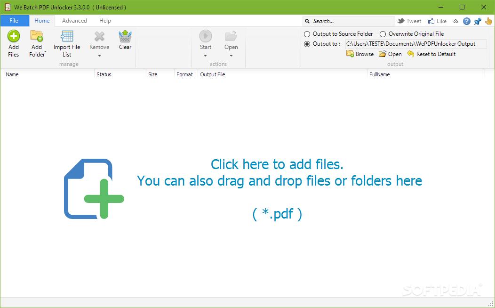Sort by FullName column header
The height and width of the screenshot is (308, 495).
pos(426,74)
